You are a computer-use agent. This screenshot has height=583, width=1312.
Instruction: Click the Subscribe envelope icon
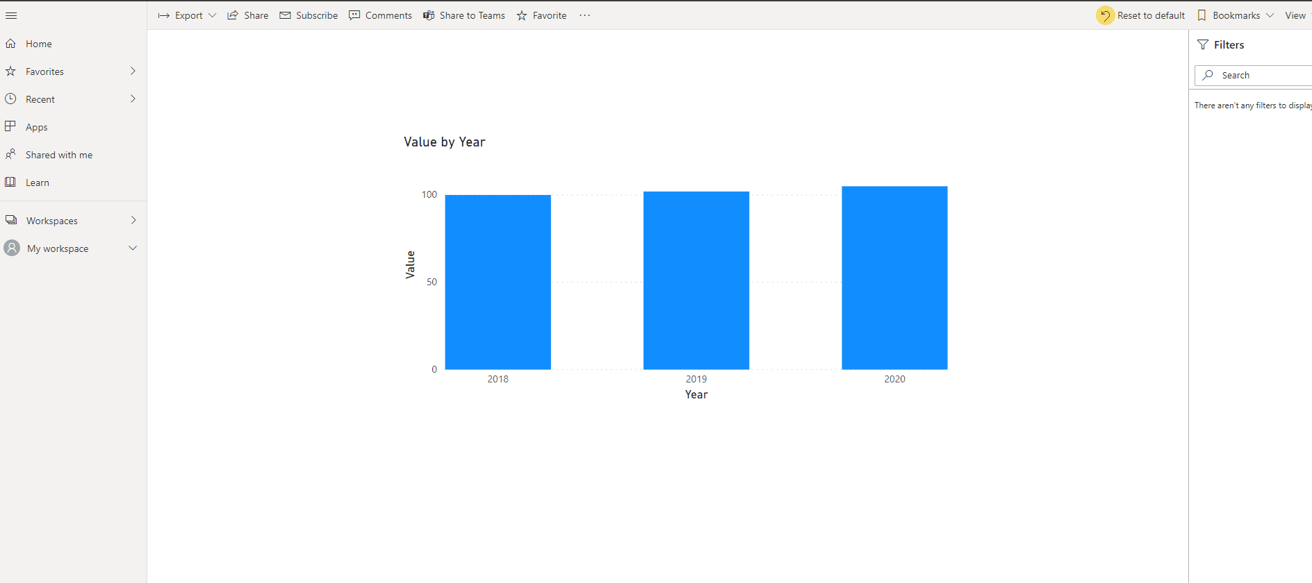coord(285,15)
